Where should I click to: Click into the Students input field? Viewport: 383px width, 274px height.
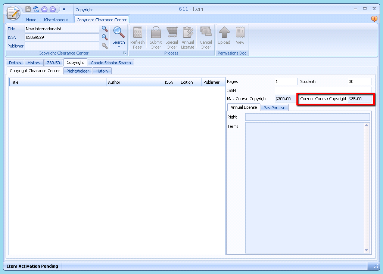[359, 81]
